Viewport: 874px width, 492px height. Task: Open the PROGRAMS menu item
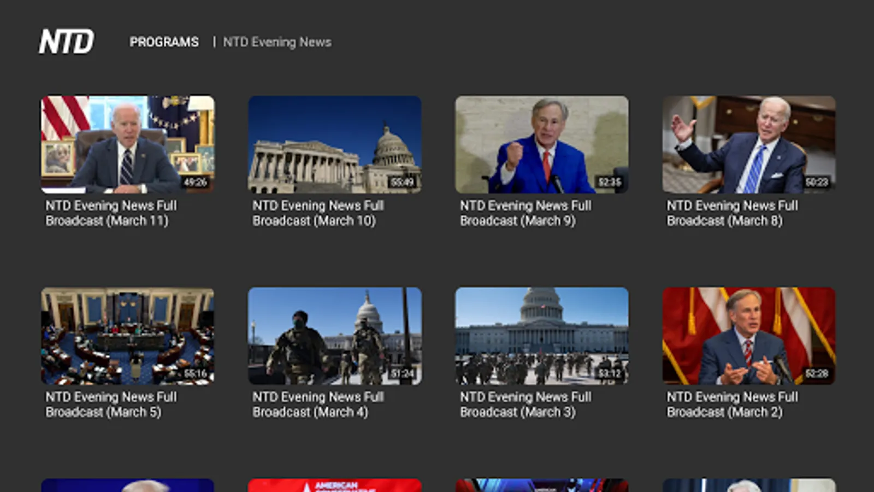point(164,42)
